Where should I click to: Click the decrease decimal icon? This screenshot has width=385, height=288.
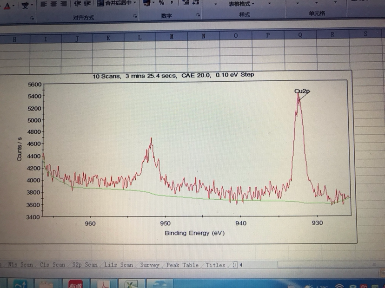click(195, 2)
